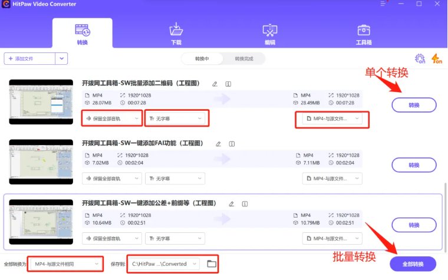
Task: Show info for the SW一键添加FAI功能 video
Action: [232, 144]
